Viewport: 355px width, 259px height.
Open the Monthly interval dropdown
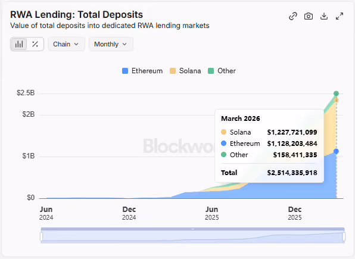coord(111,44)
